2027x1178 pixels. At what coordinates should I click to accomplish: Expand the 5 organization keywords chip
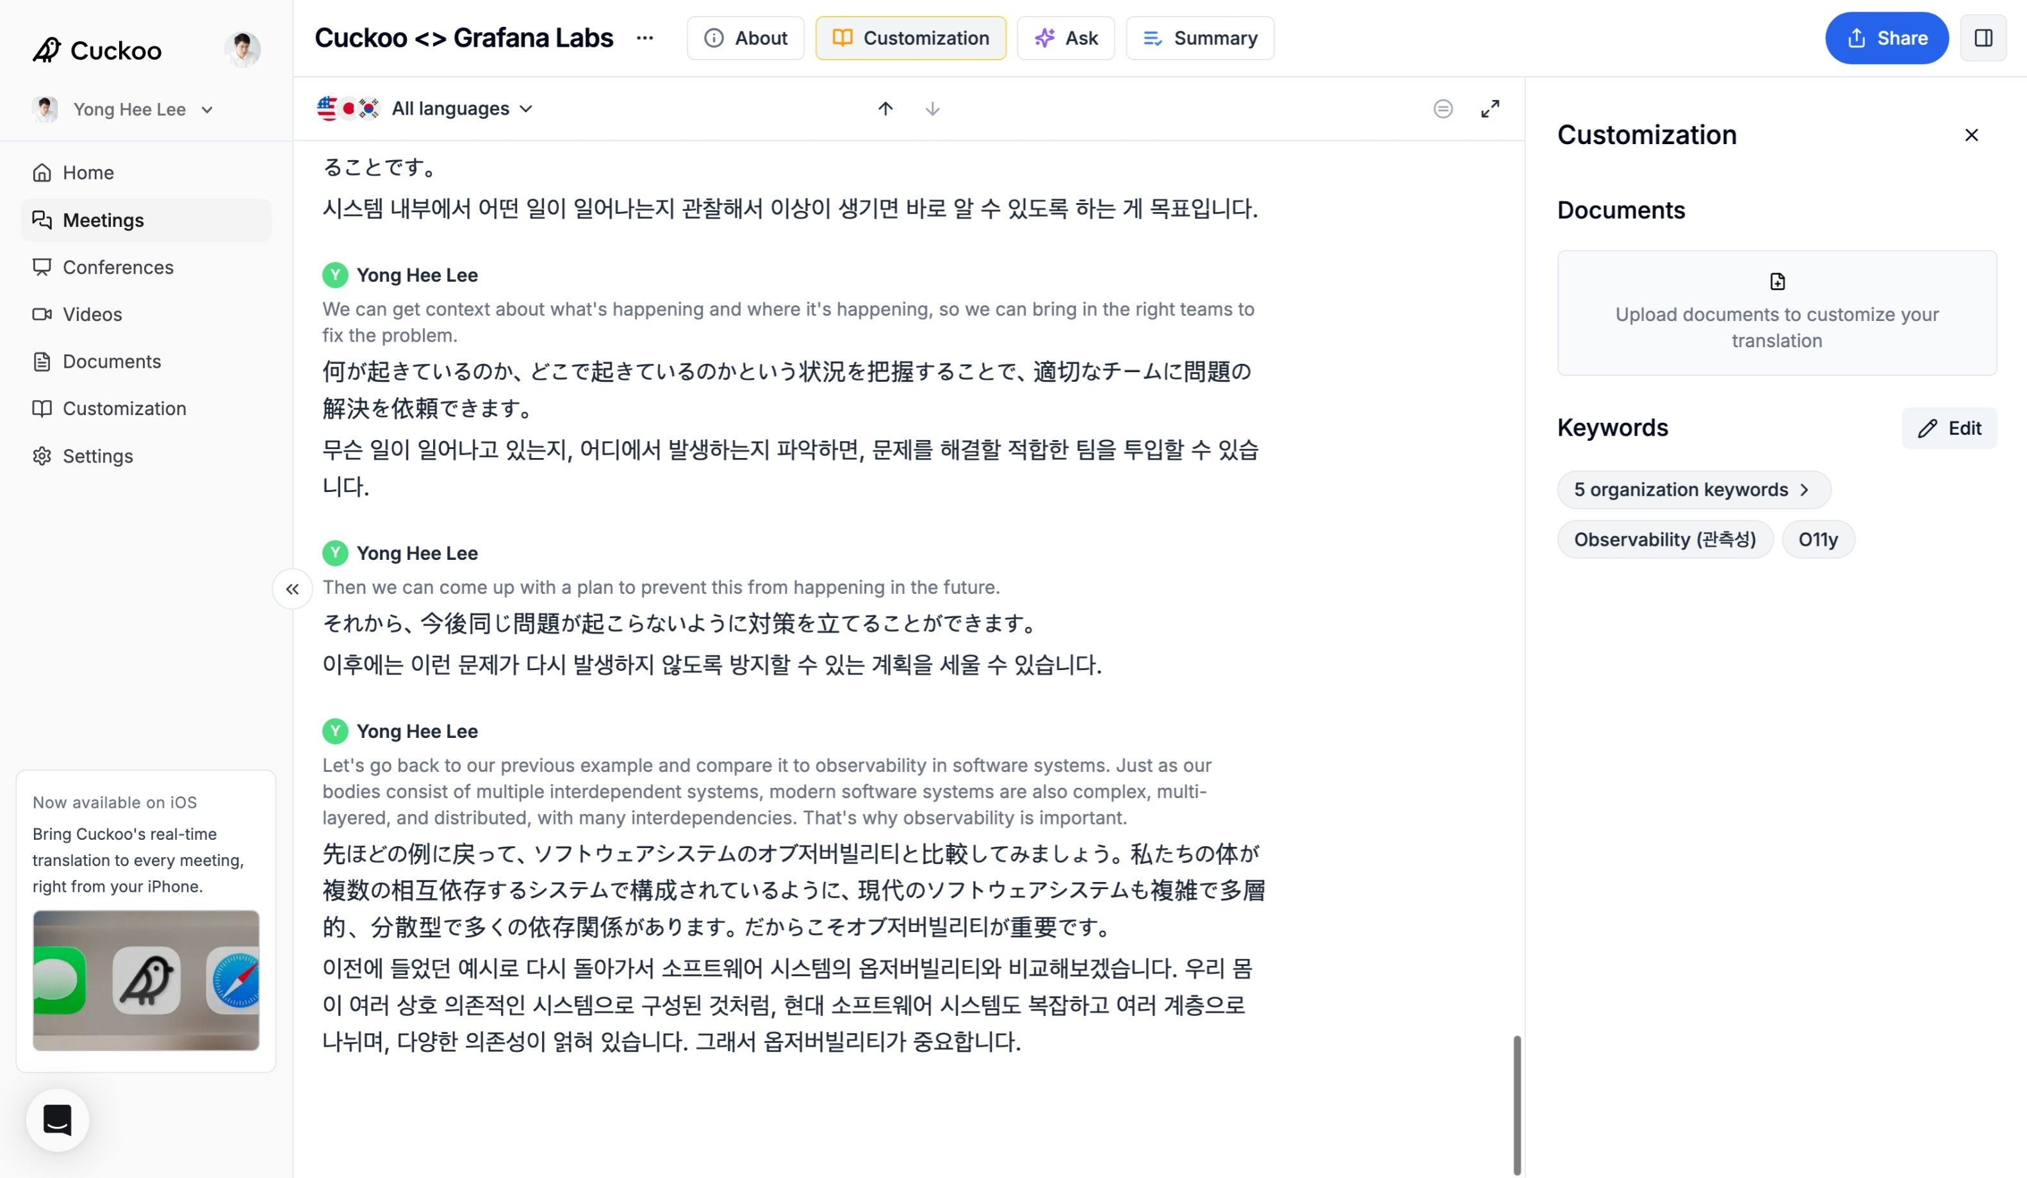pyautogui.click(x=1693, y=489)
